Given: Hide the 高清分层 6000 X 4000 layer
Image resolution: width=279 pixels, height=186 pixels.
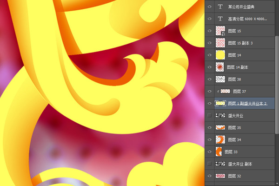Looking at the screenshot, I should pyautogui.click(x=210, y=19).
